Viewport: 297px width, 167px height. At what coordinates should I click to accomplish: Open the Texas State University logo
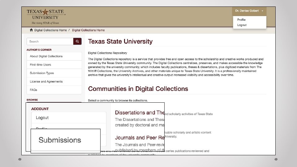pyautogui.click(x=46, y=16)
